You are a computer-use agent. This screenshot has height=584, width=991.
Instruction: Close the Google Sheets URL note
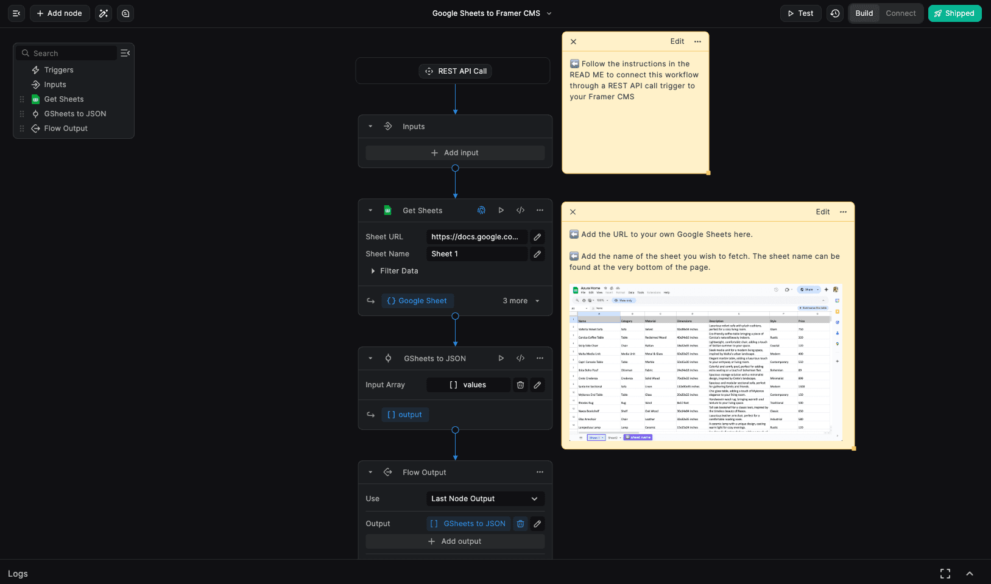pos(573,212)
